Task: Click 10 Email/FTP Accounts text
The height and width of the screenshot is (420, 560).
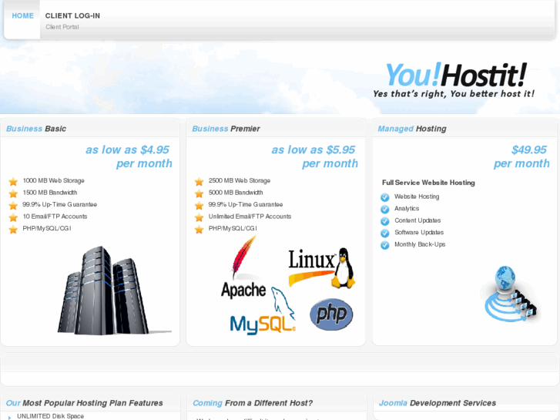Action: (55, 217)
